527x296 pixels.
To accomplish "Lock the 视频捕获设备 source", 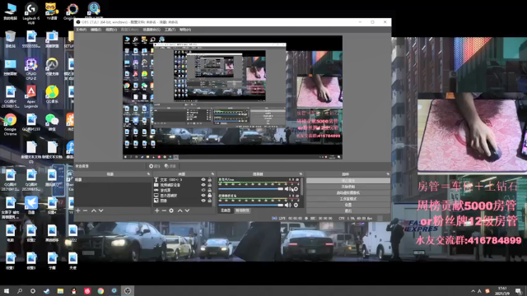I will 210,185.
